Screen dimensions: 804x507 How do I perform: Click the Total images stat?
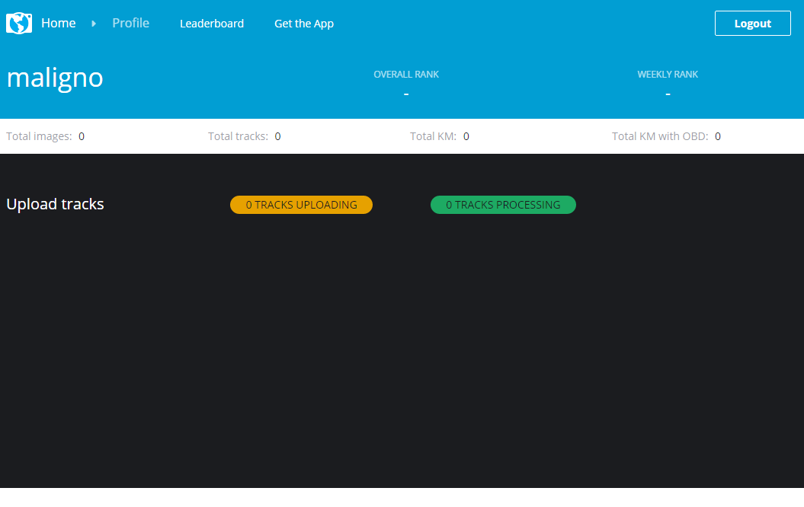click(x=45, y=136)
